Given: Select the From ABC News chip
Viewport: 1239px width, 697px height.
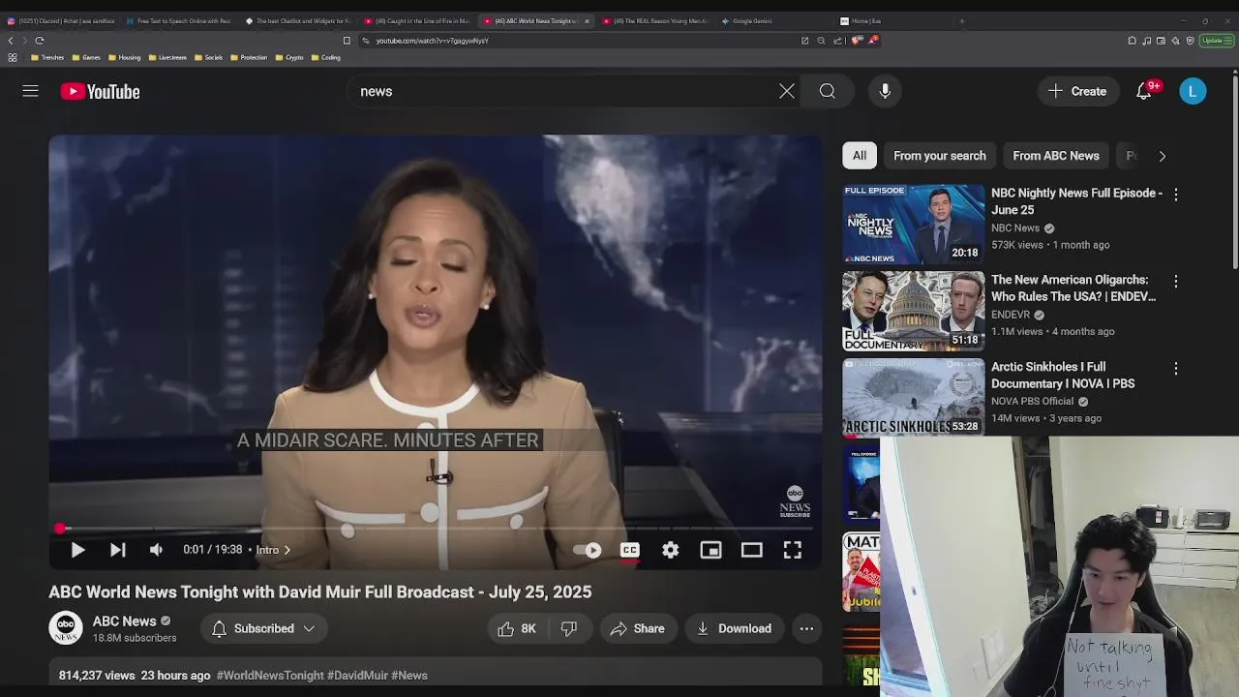Looking at the screenshot, I should pos(1055,156).
